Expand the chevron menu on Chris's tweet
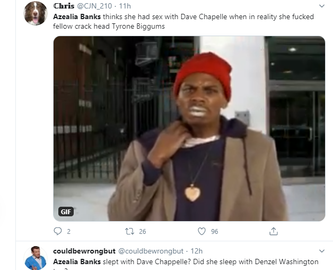Screen dimensions: 333x270 point(322,6)
